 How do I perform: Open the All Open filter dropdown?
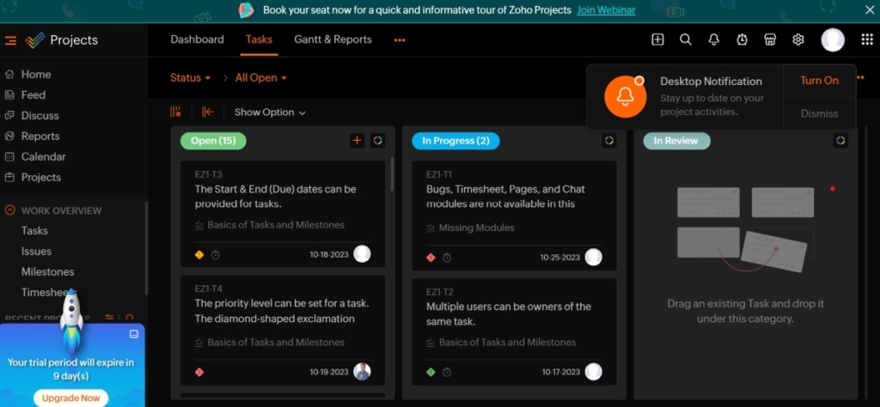tap(260, 78)
